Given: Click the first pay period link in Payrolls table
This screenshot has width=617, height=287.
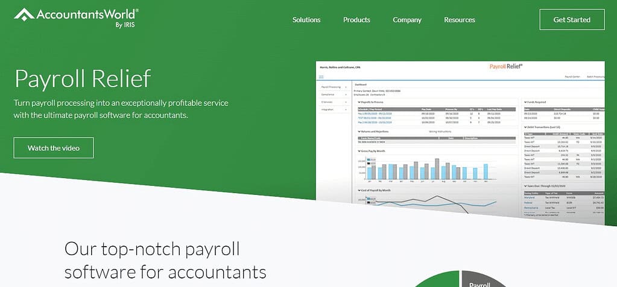Looking at the screenshot, I should (x=375, y=114).
